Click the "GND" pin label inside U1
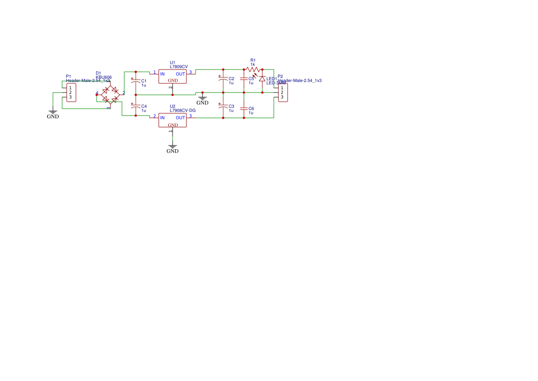538x381 pixels. coord(173,81)
